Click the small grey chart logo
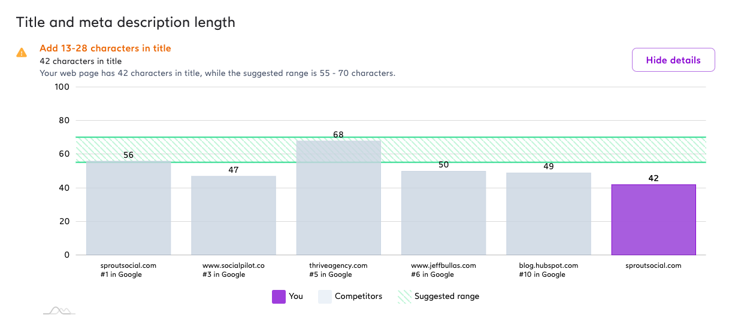Viewport: 732px width, 327px height. point(59,310)
